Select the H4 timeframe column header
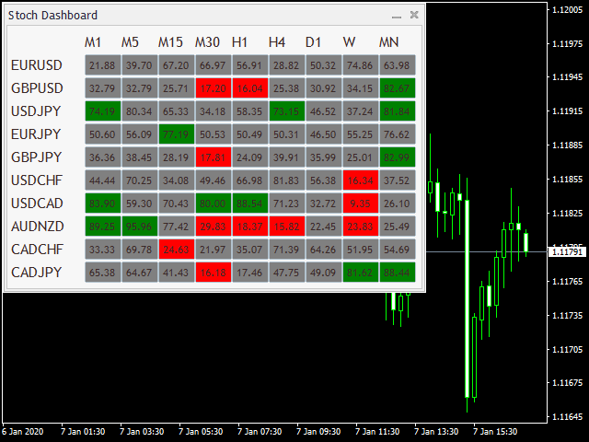Screen dimensions: 589x442 (277, 42)
